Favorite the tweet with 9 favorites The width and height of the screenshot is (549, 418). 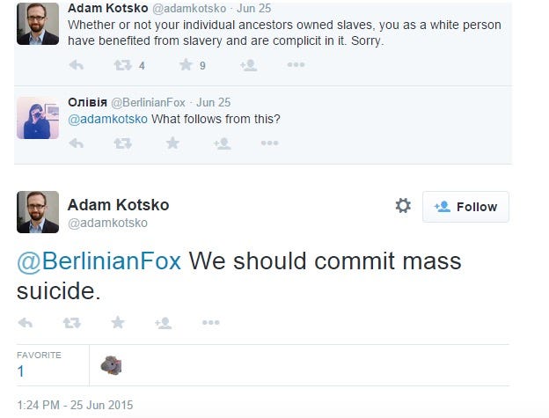[x=186, y=64]
